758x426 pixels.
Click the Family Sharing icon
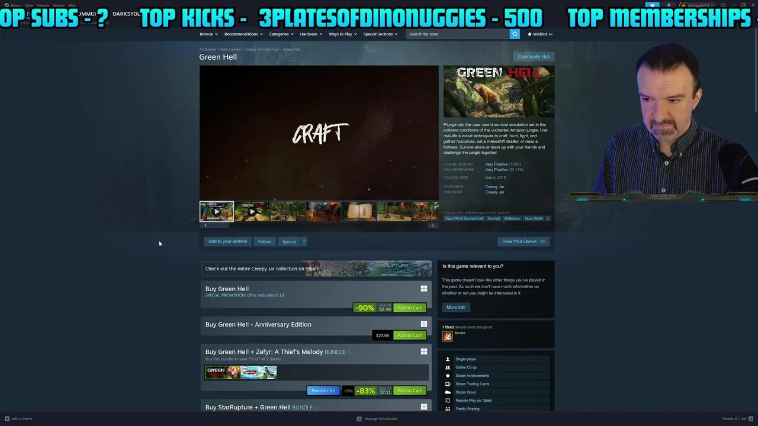[448, 409]
